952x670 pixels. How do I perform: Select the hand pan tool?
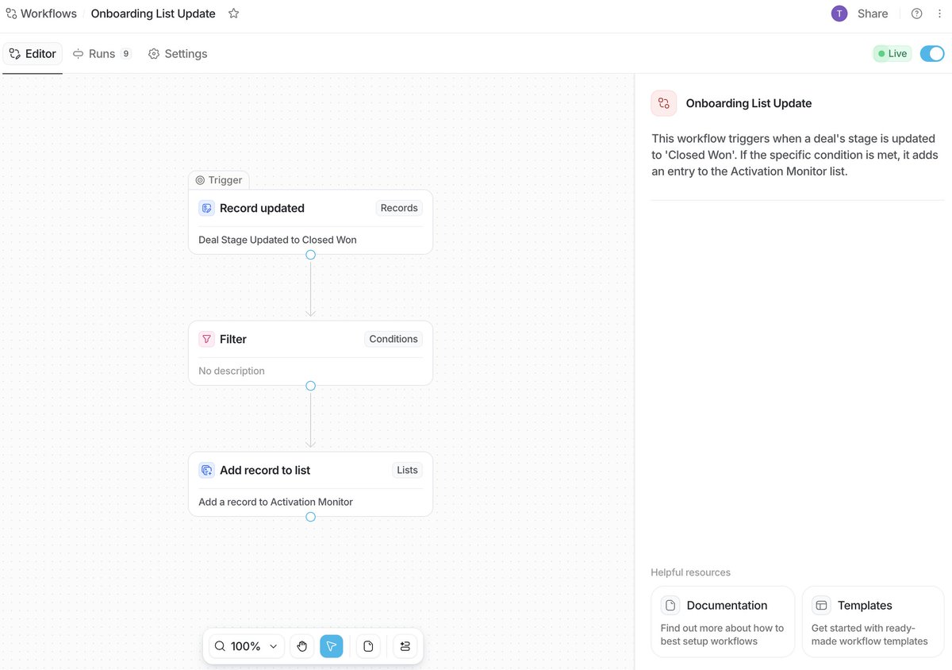pyautogui.click(x=302, y=645)
